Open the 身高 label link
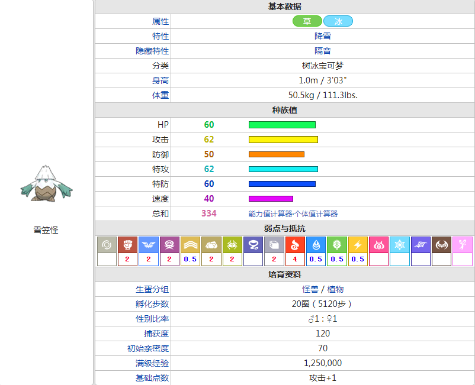 point(161,81)
